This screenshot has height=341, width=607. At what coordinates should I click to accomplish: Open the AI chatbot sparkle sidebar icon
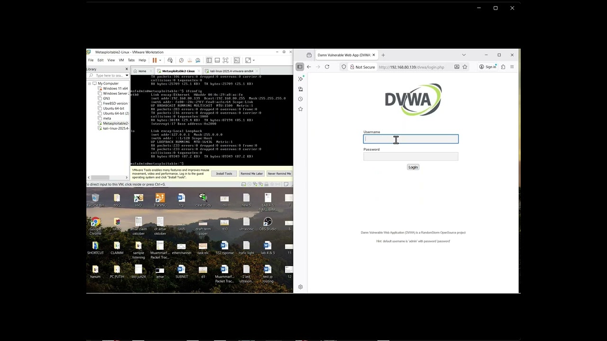(x=300, y=79)
